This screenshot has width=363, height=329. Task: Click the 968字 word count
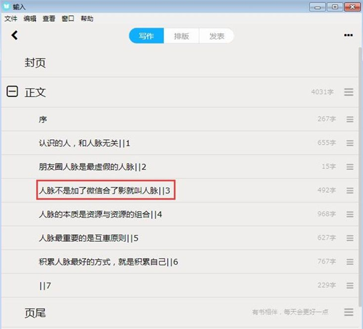point(327,214)
